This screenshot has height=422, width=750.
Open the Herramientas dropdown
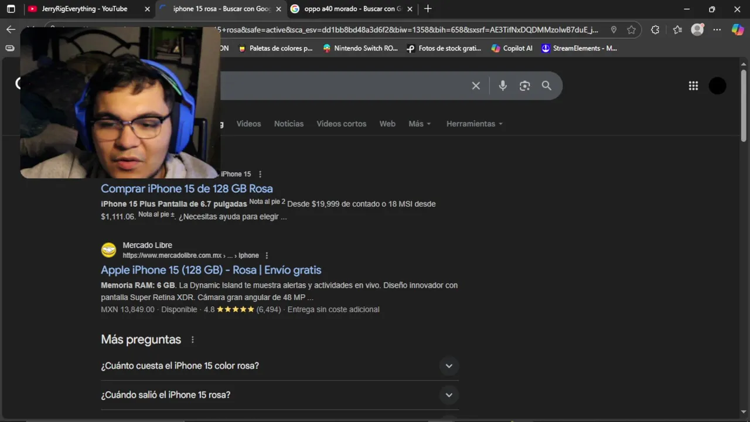point(475,124)
